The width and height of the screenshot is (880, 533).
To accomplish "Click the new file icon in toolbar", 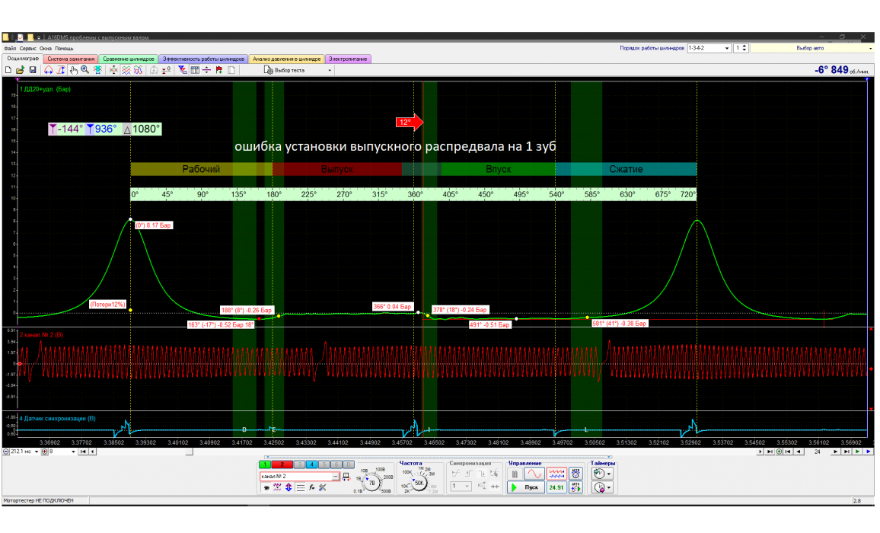I will (x=8, y=70).
